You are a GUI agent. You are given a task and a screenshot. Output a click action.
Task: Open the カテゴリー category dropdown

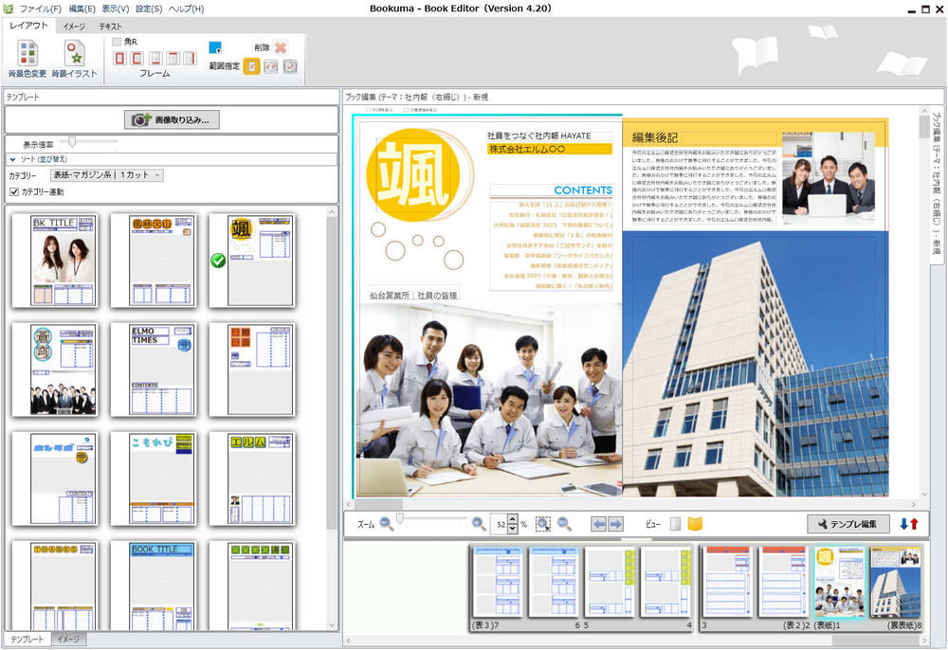pos(107,175)
